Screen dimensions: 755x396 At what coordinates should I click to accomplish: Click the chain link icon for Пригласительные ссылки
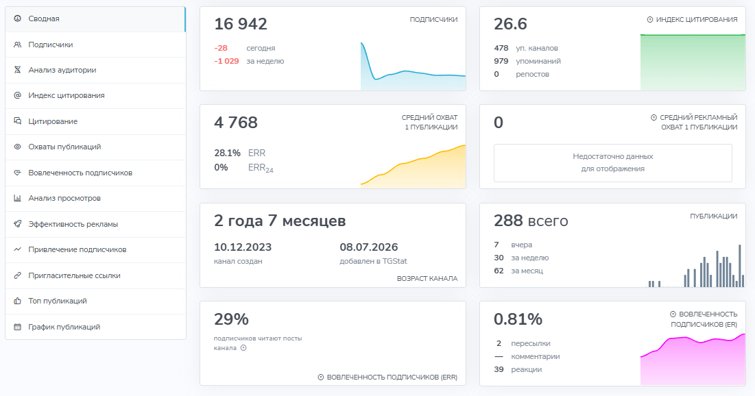[17, 275]
